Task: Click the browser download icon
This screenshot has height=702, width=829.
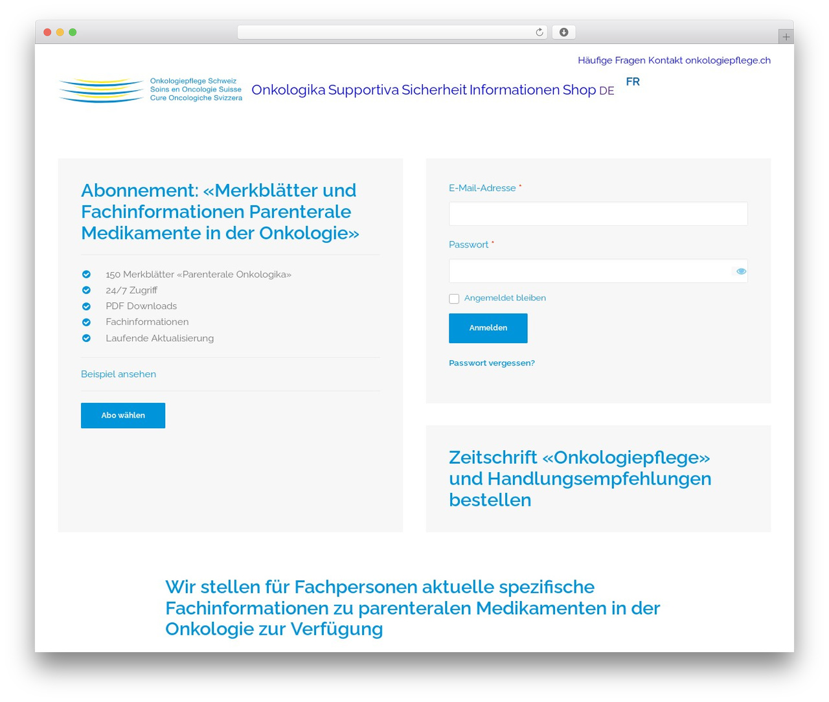Action: click(x=564, y=32)
